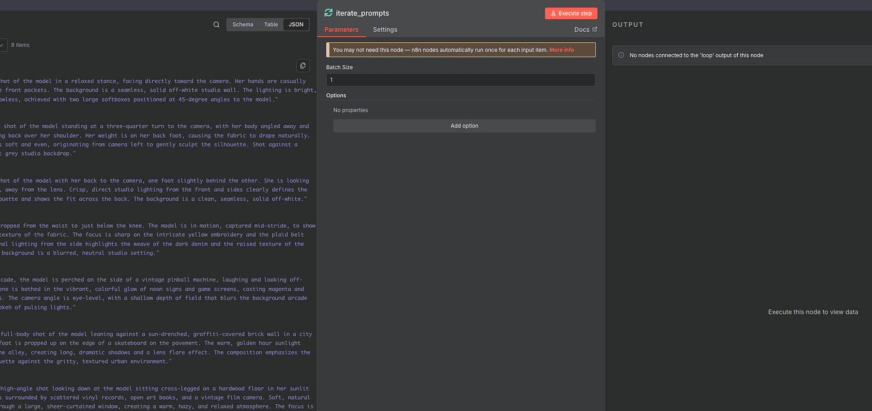872x411 pixels.
Task: Switch to the Schema view
Action: [243, 25]
